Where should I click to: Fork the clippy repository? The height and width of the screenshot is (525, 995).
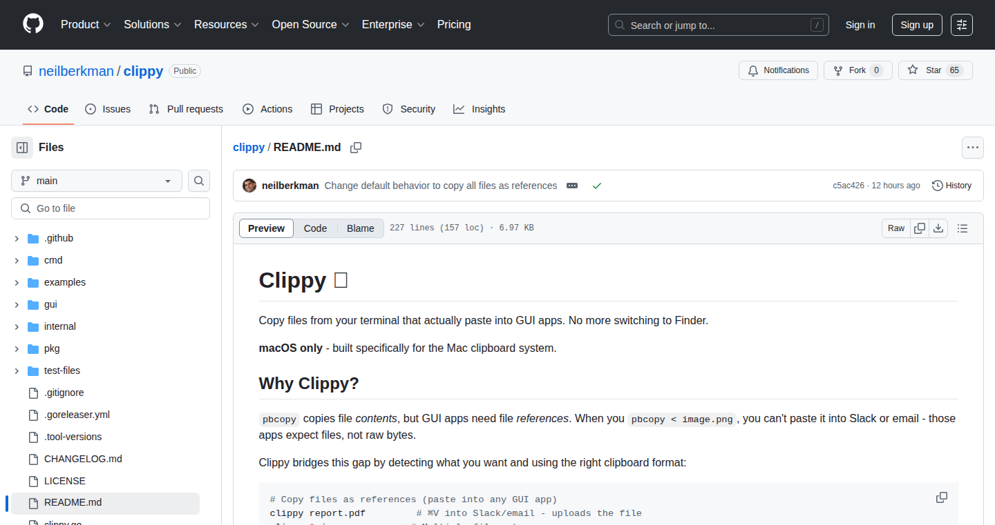[x=858, y=70]
